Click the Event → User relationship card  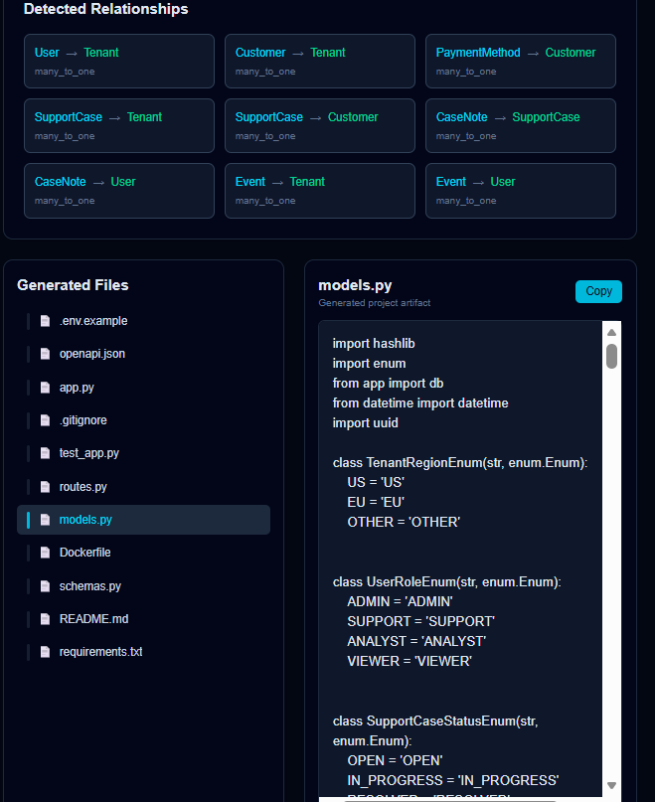pos(521,190)
